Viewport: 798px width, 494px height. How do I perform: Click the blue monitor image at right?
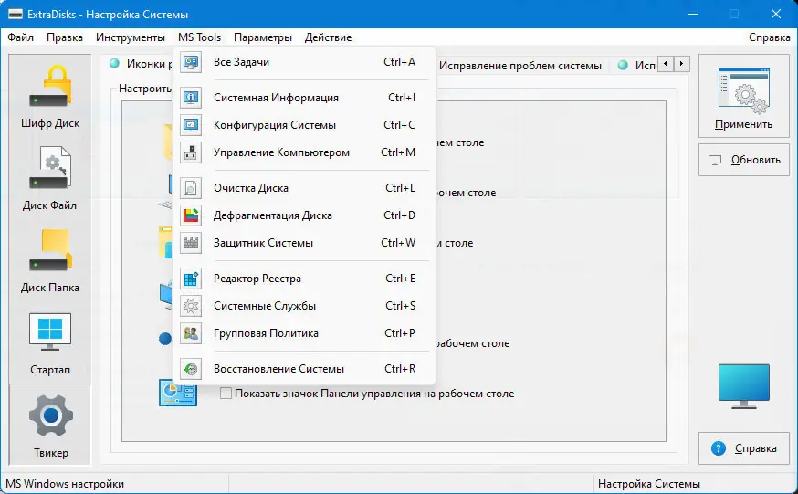click(744, 386)
